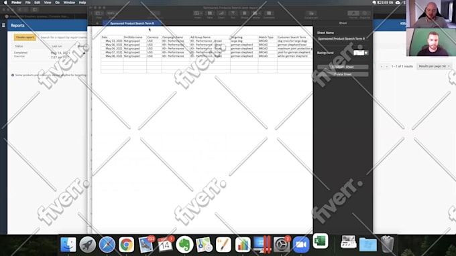Open Calendar from the Dock

(165, 245)
